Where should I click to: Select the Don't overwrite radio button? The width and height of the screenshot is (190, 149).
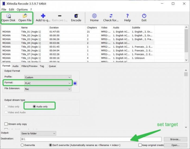coord(50,145)
